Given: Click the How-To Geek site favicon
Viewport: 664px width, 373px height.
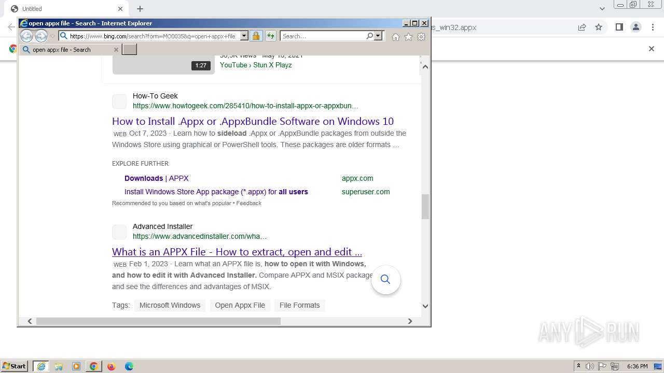Looking at the screenshot, I should (x=119, y=101).
